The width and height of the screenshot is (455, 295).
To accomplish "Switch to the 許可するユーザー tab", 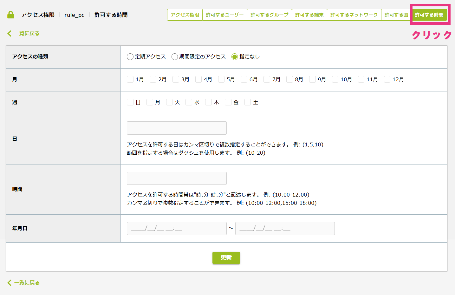I will [x=225, y=15].
